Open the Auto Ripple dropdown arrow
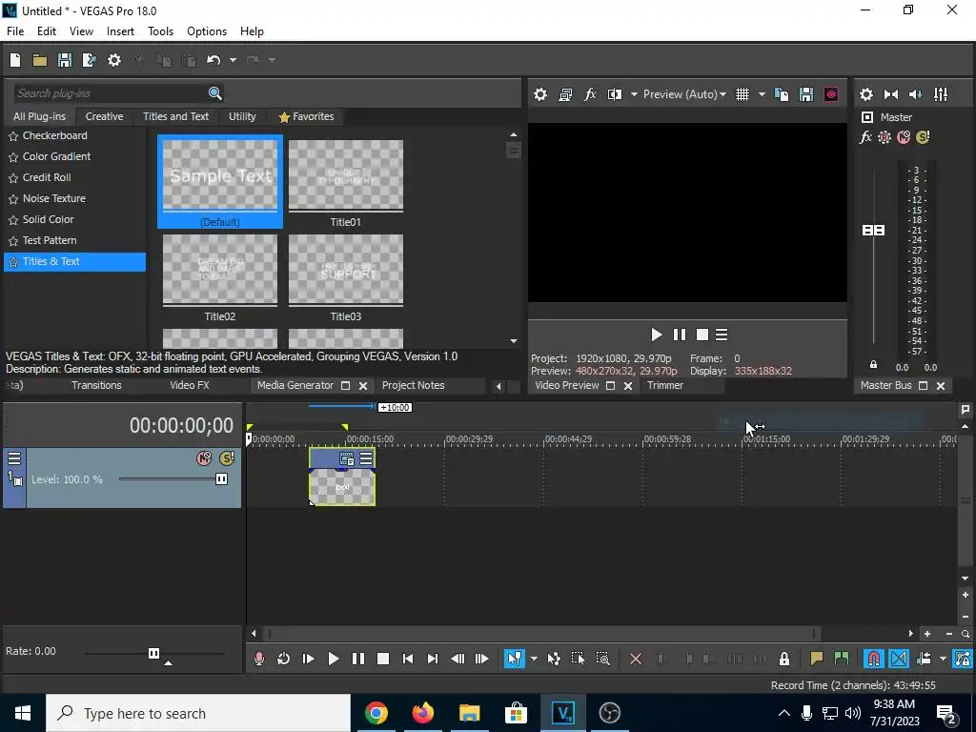Viewport: 976px width, 732px height. point(943,659)
